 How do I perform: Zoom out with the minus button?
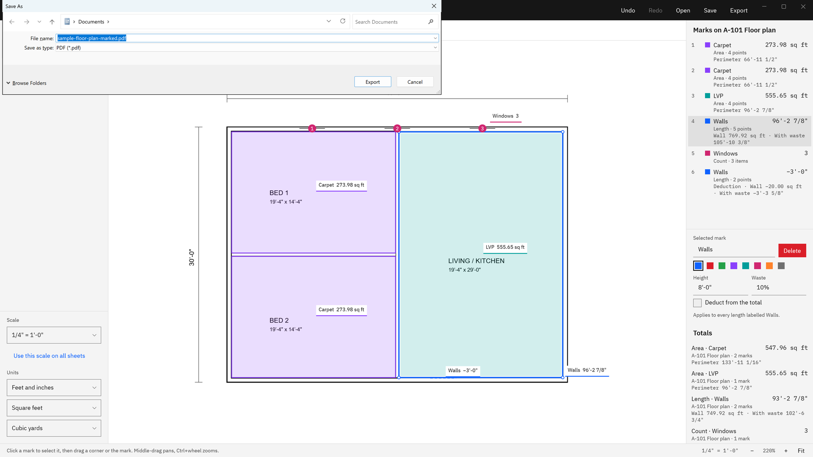tap(752, 451)
